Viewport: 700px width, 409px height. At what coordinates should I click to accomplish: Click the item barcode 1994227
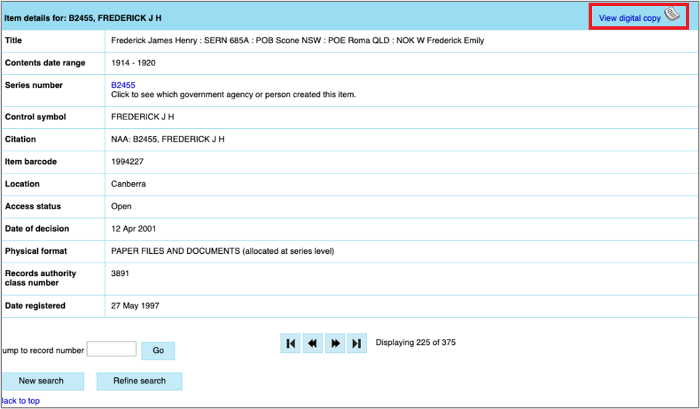point(127,162)
